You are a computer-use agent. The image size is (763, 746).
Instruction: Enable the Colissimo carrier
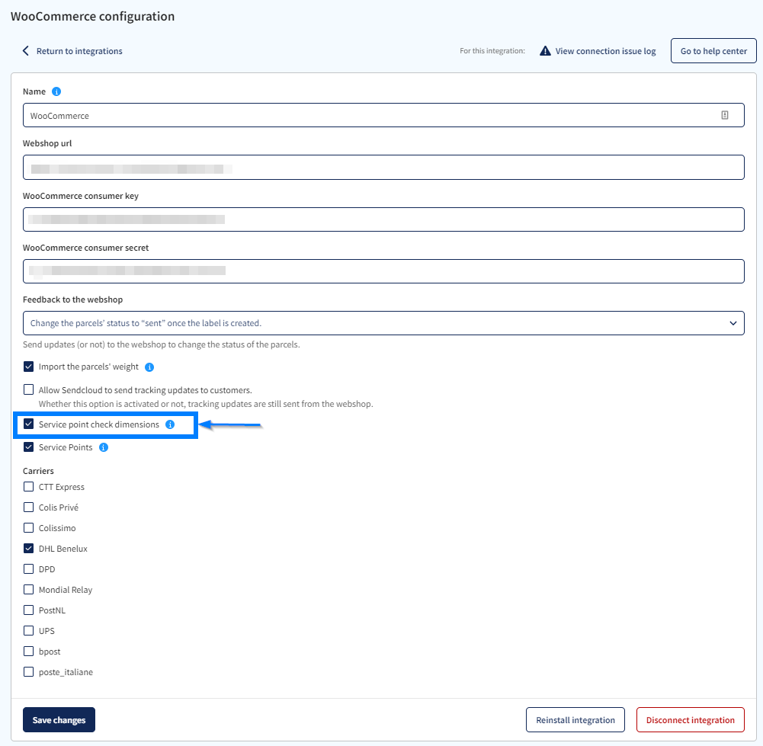click(x=29, y=527)
